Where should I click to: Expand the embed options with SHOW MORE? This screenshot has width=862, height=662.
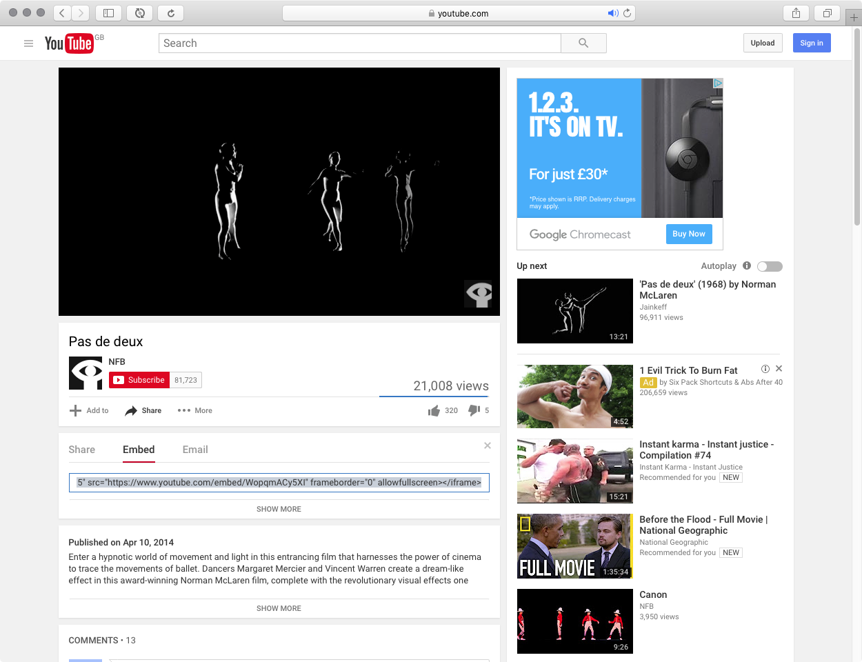(279, 510)
